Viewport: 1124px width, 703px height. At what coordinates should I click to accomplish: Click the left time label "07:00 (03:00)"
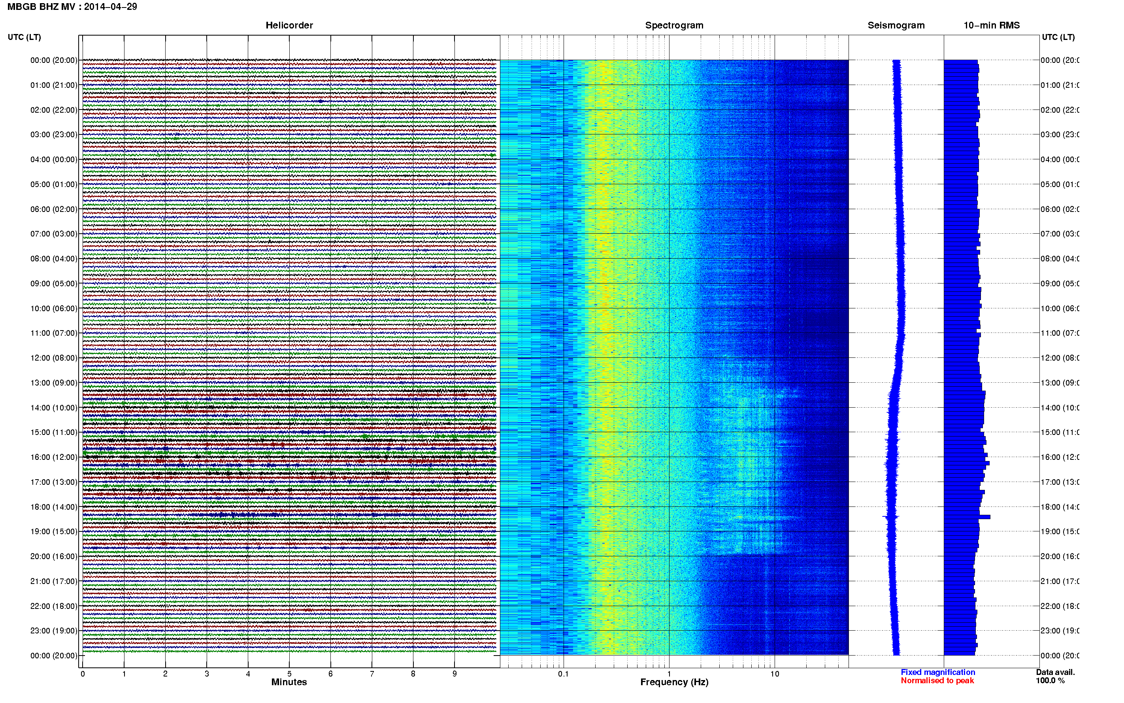tap(54, 234)
